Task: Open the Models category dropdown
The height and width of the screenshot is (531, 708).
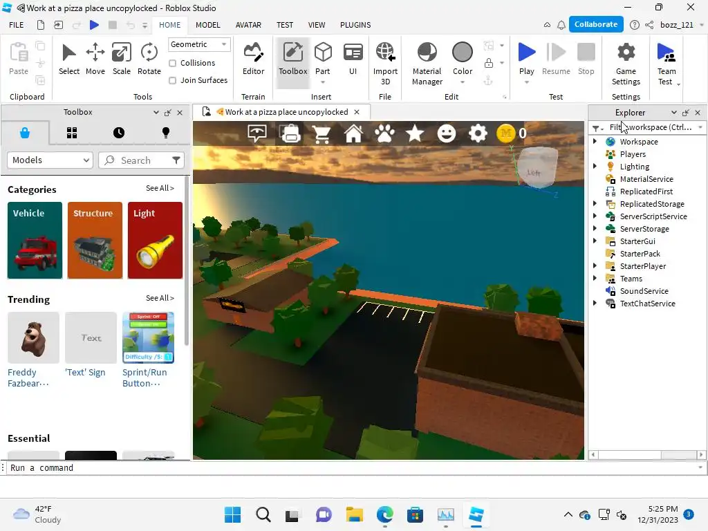Action: coord(50,160)
